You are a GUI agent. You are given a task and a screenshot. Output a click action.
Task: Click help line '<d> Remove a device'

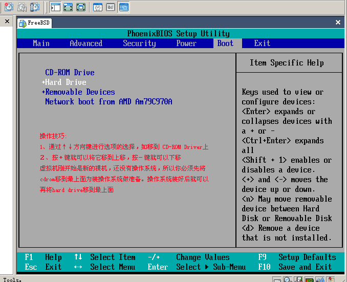tap(280, 228)
